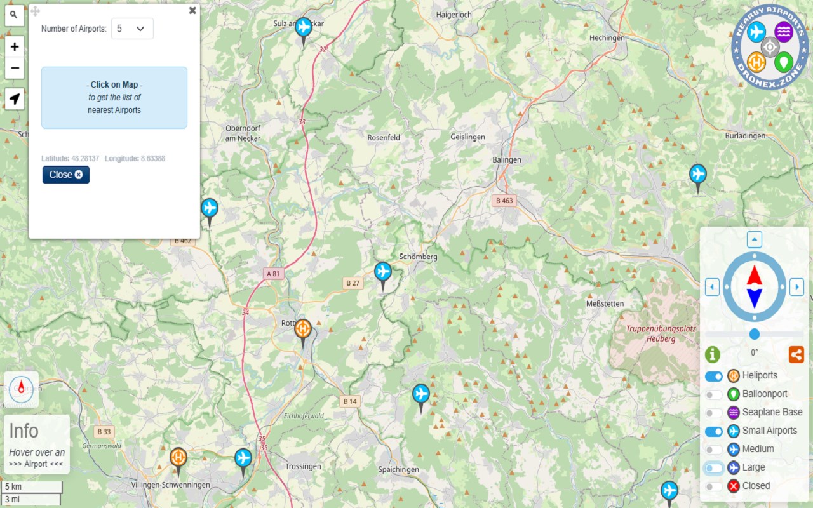Click the green info icon
The image size is (813, 508).
[713, 354]
